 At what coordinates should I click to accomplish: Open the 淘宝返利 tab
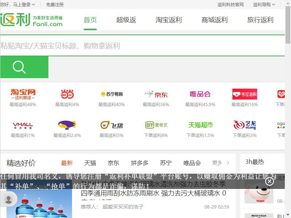[168, 20]
